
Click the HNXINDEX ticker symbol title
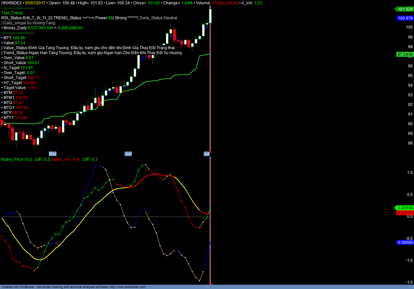coord(12,3)
